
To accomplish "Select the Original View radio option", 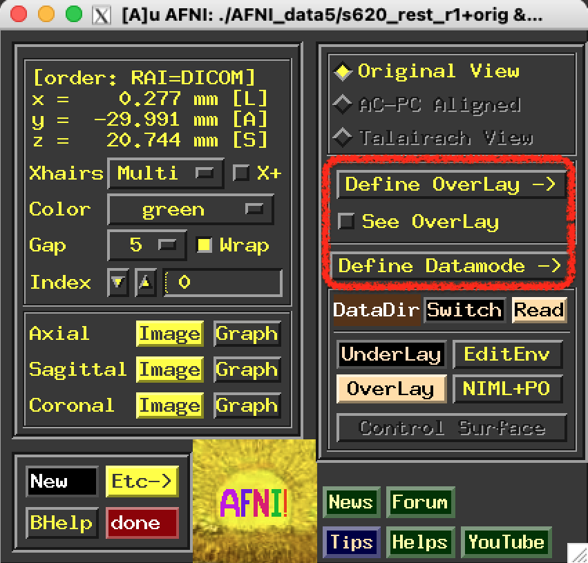I will (342, 71).
